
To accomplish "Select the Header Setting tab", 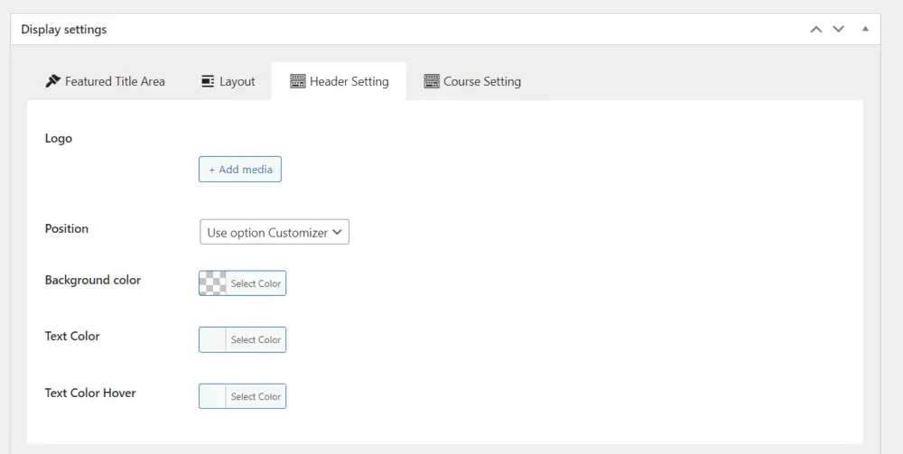I will (340, 81).
